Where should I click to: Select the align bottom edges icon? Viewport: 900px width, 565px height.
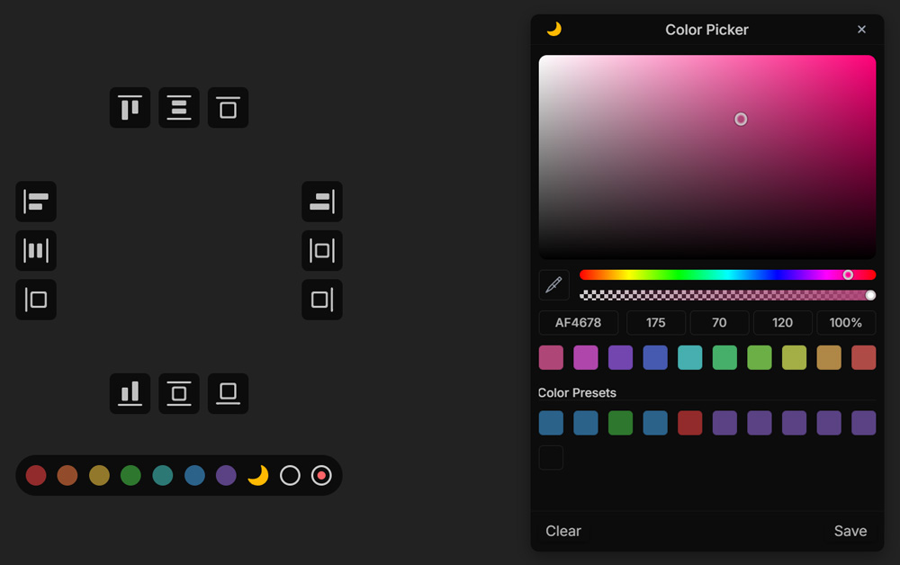point(130,394)
